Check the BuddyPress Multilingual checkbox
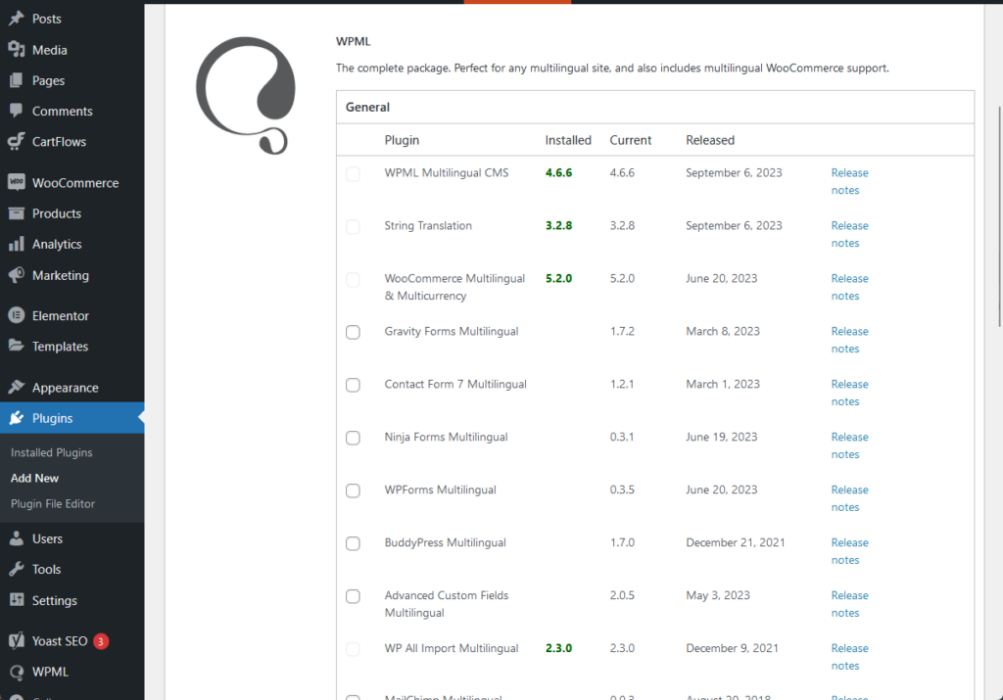The image size is (1003, 700). [x=353, y=543]
